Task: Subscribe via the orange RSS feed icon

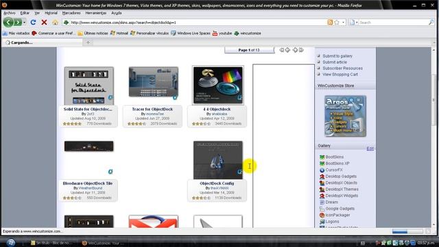Action: pyautogui.click(x=330, y=23)
